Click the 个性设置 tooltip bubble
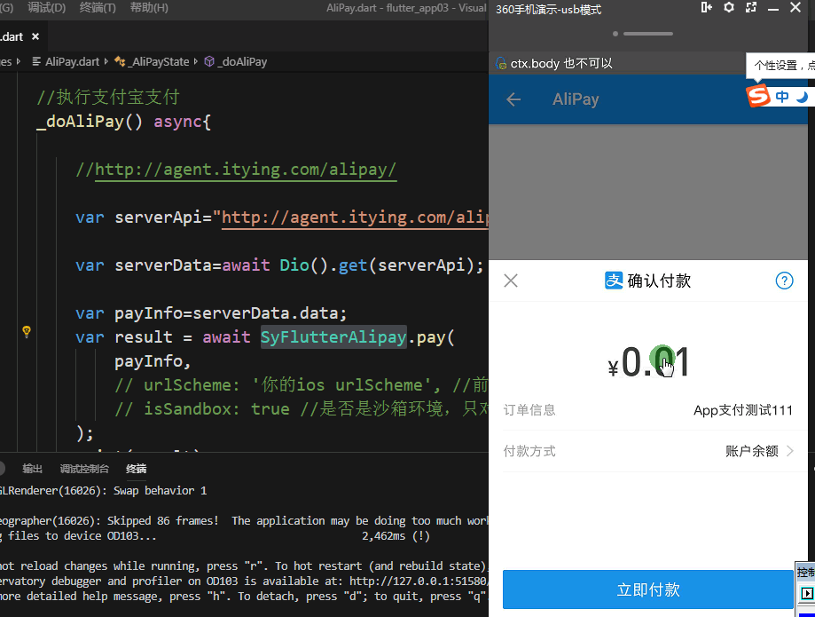The height and width of the screenshot is (617, 815). [780, 66]
